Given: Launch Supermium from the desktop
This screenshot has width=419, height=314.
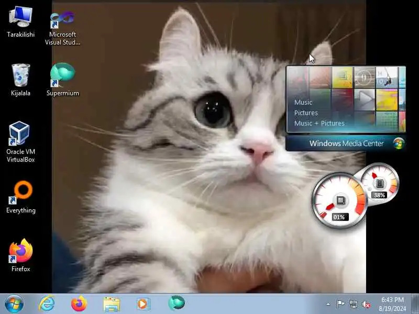Looking at the screenshot, I should (62, 80).
